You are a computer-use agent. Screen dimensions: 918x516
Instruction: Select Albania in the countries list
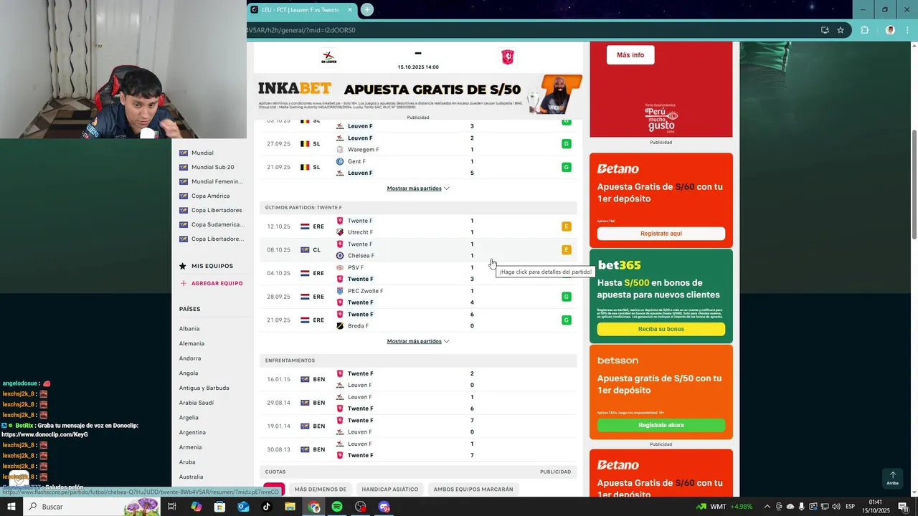189,329
